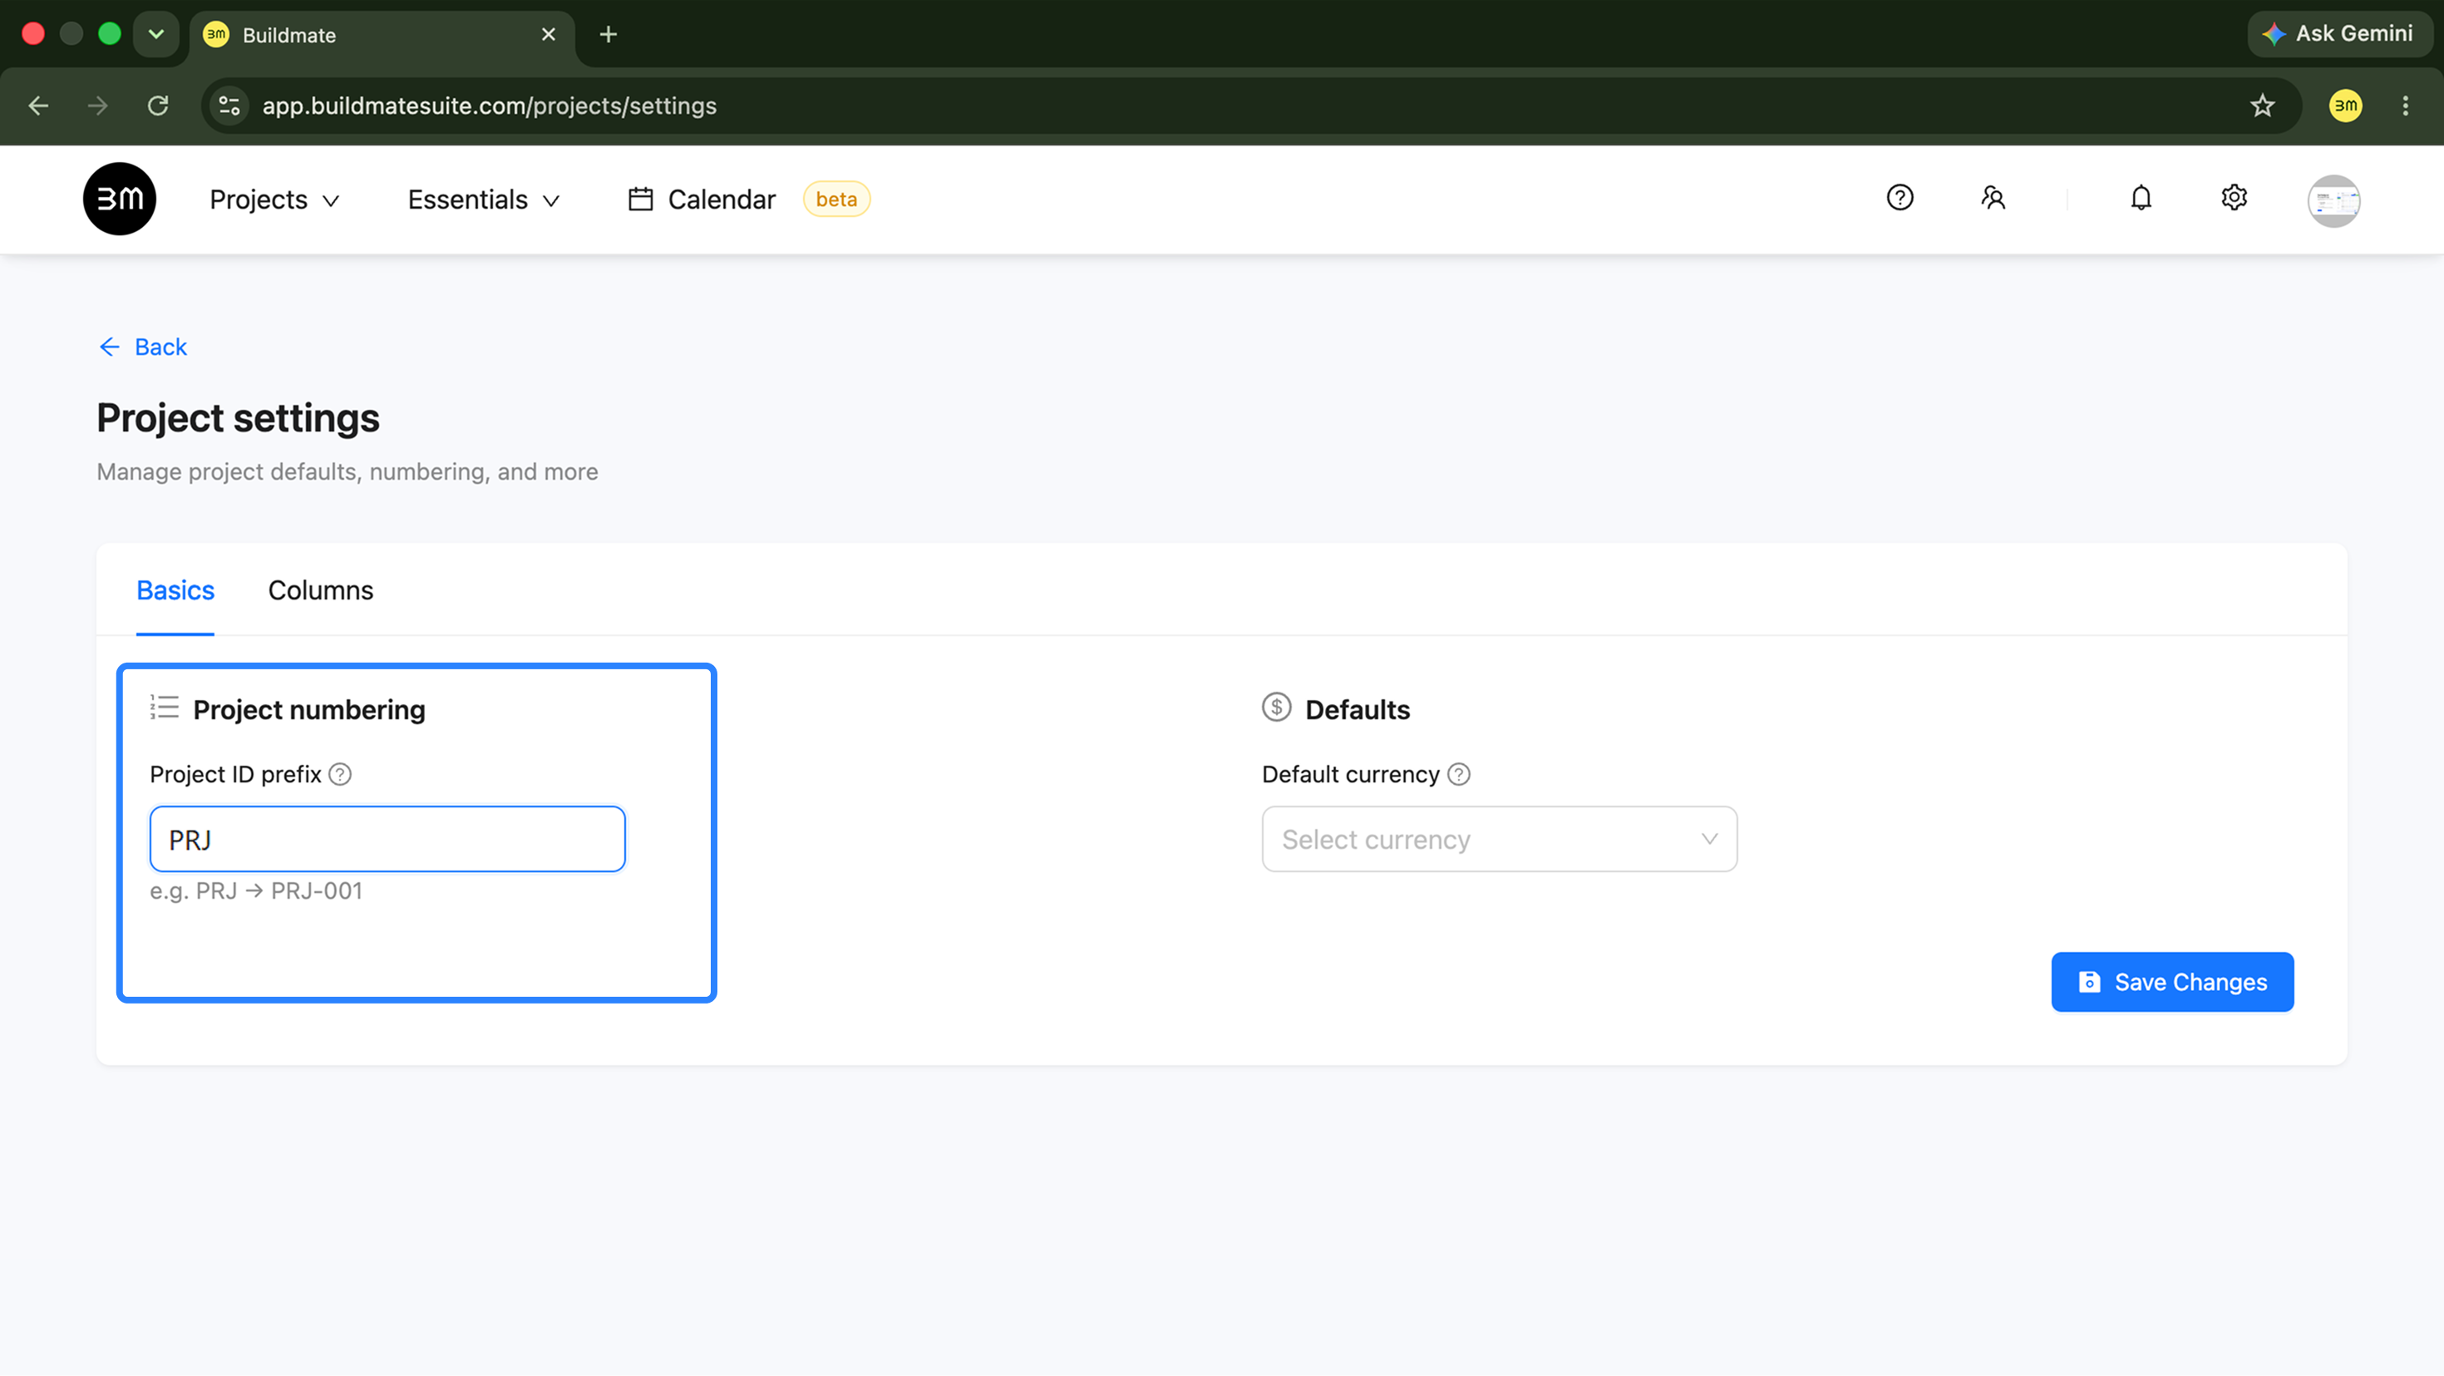Viewport: 2444px width, 1376px height.
Task: Go forward in browser history
Action: (98, 106)
